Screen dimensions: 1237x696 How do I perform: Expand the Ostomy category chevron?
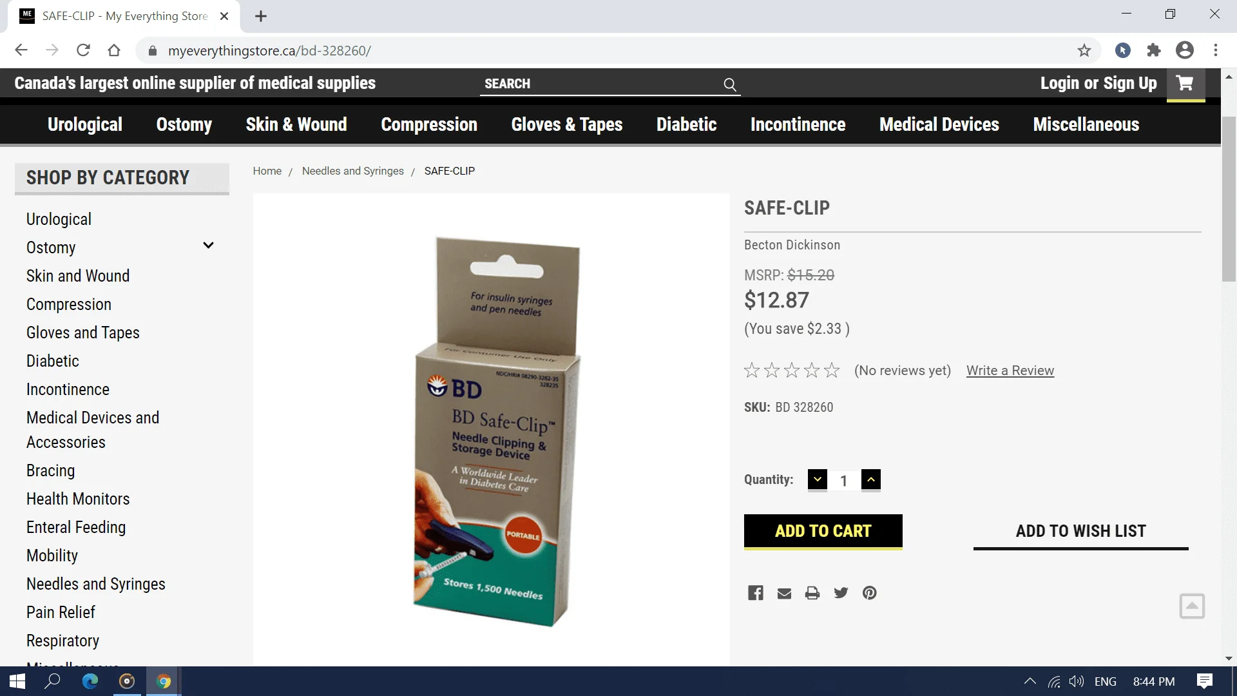tap(208, 246)
